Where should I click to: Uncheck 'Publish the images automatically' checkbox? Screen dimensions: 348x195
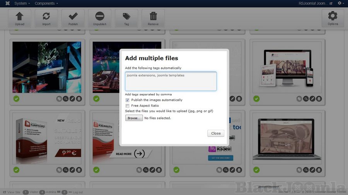128,100
